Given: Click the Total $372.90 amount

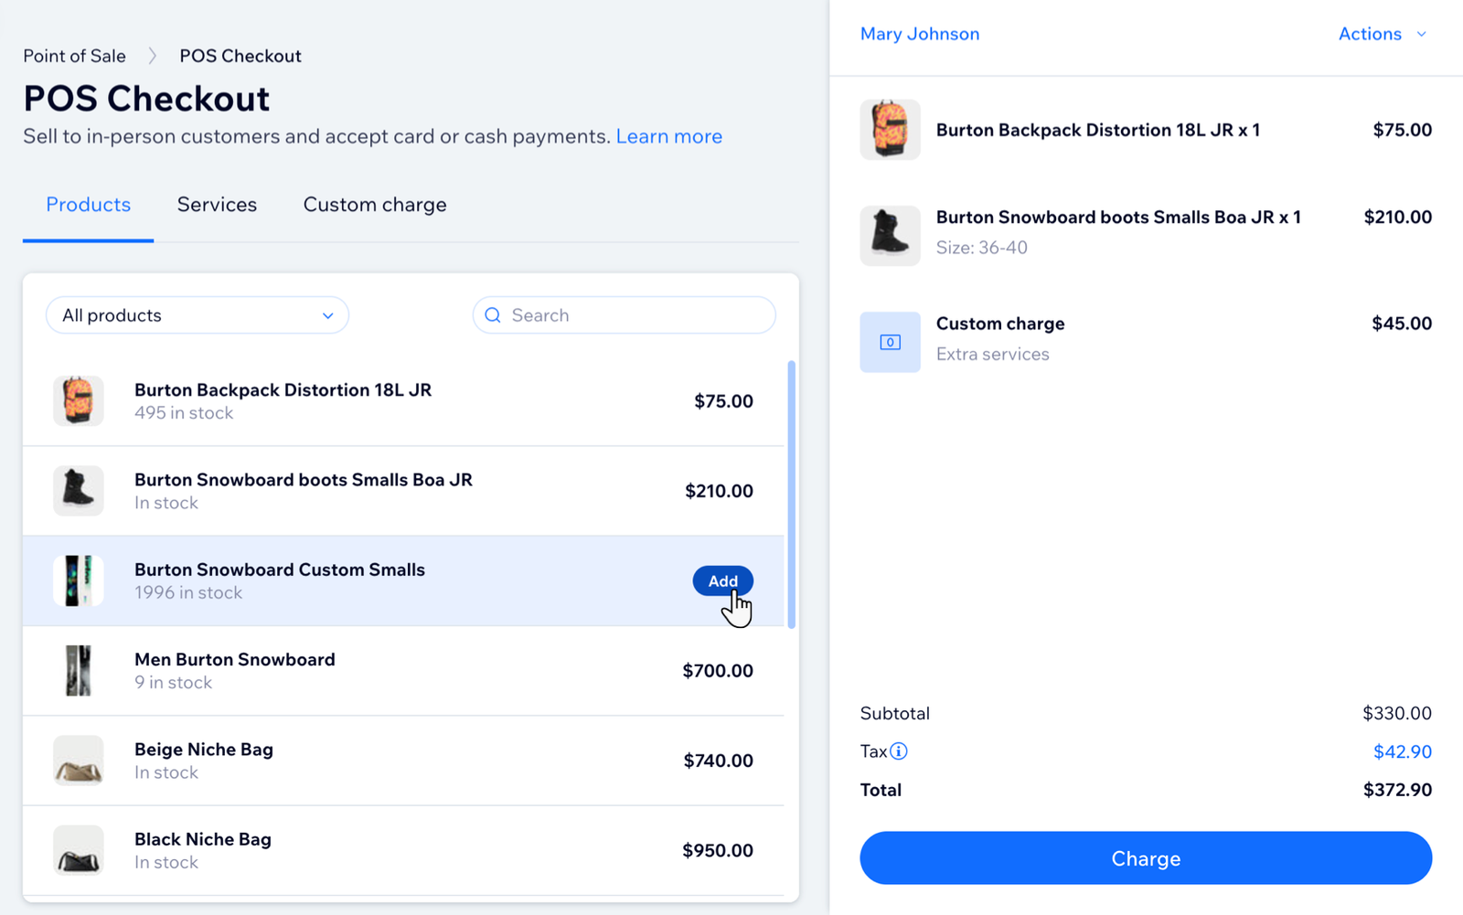Looking at the screenshot, I should (x=1397, y=790).
